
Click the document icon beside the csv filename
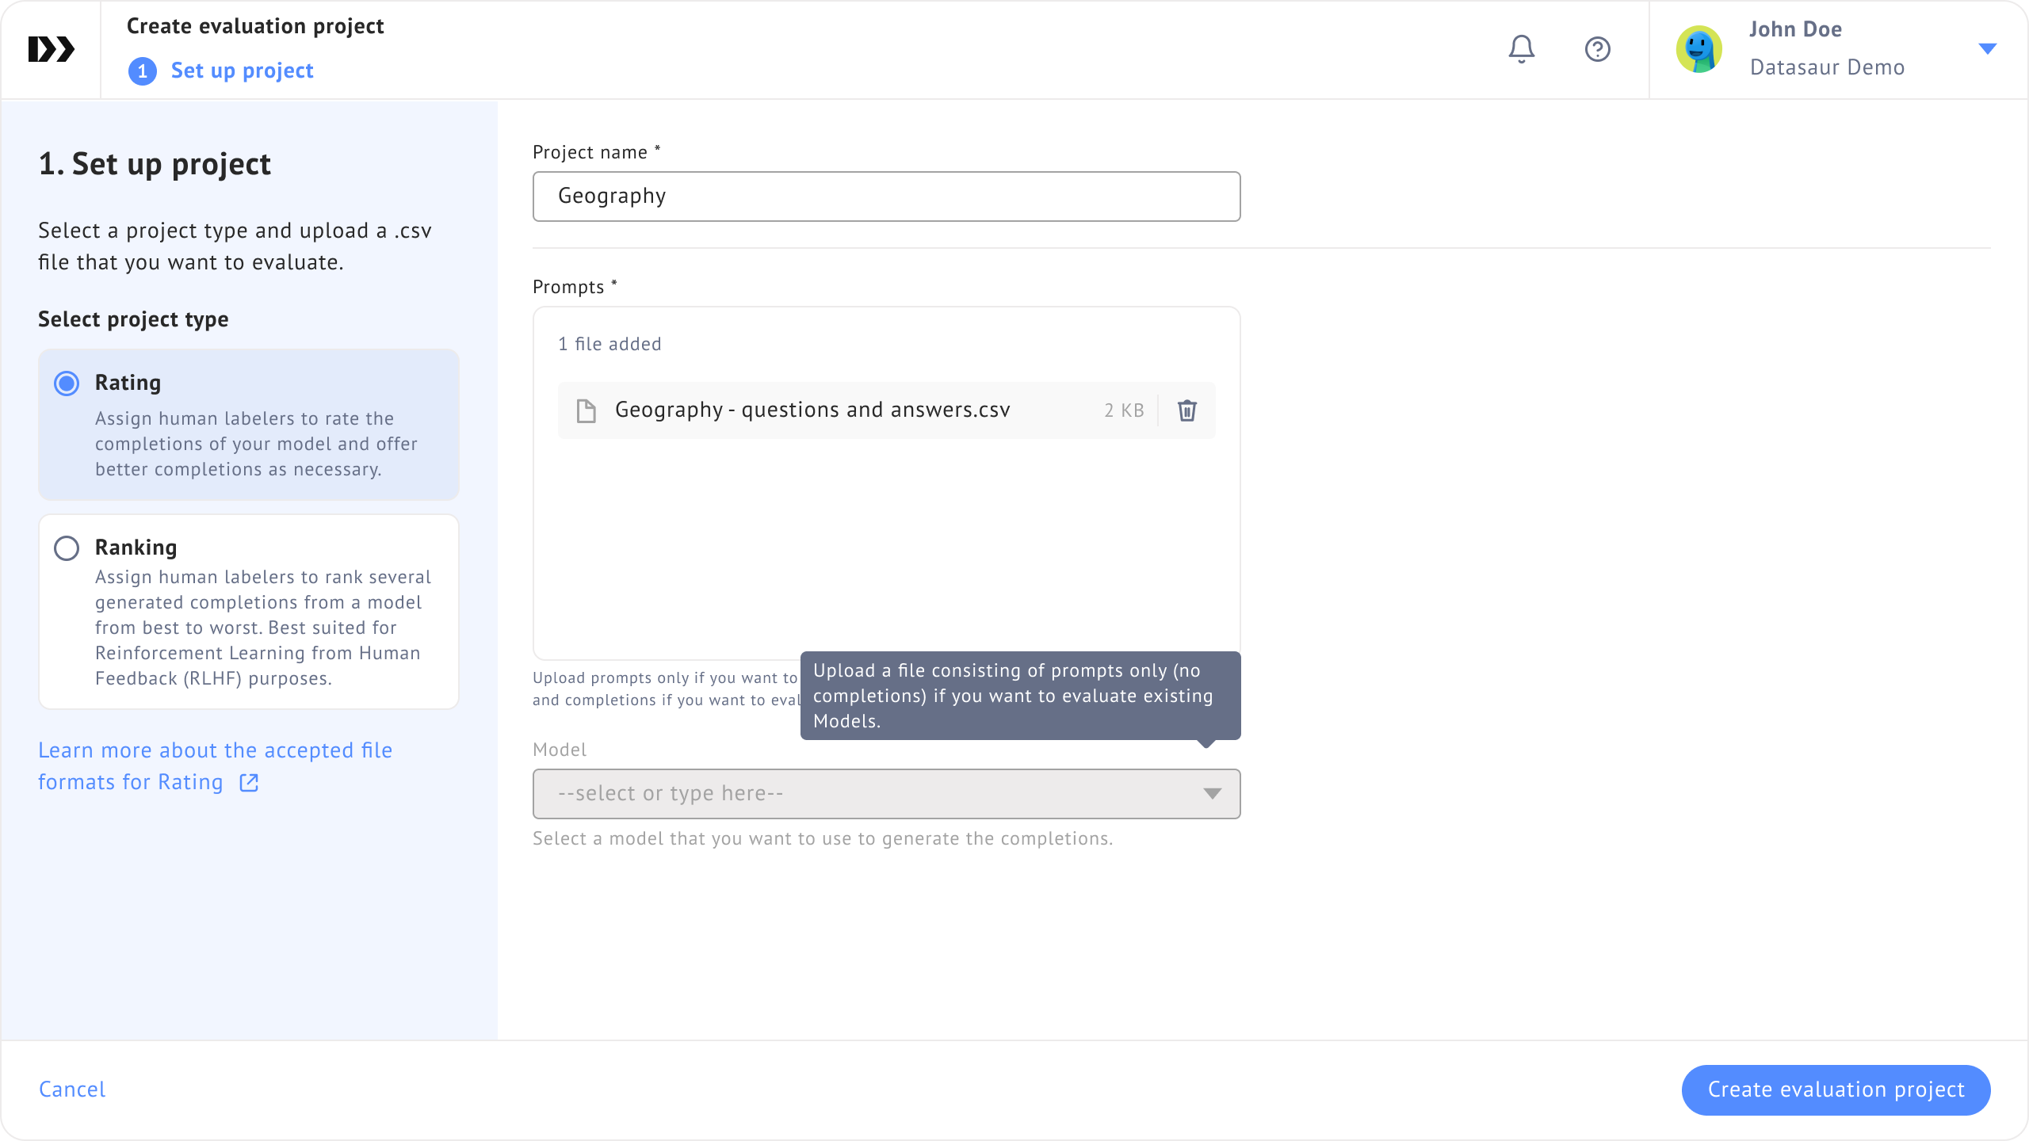pyautogui.click(x=586, y=410)
